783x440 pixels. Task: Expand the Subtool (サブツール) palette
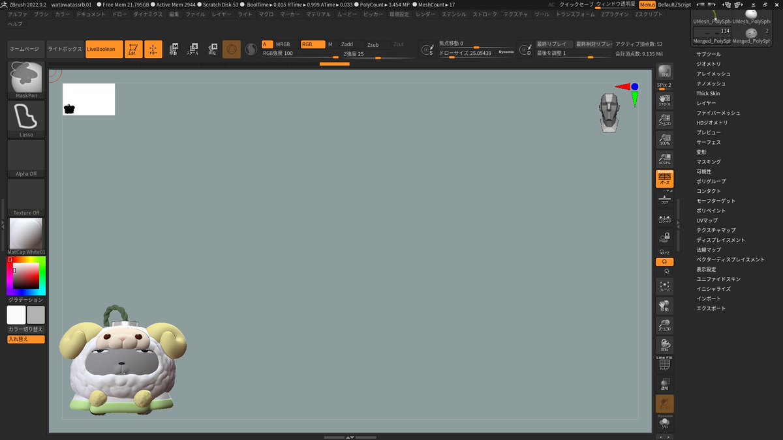(709, 54)
